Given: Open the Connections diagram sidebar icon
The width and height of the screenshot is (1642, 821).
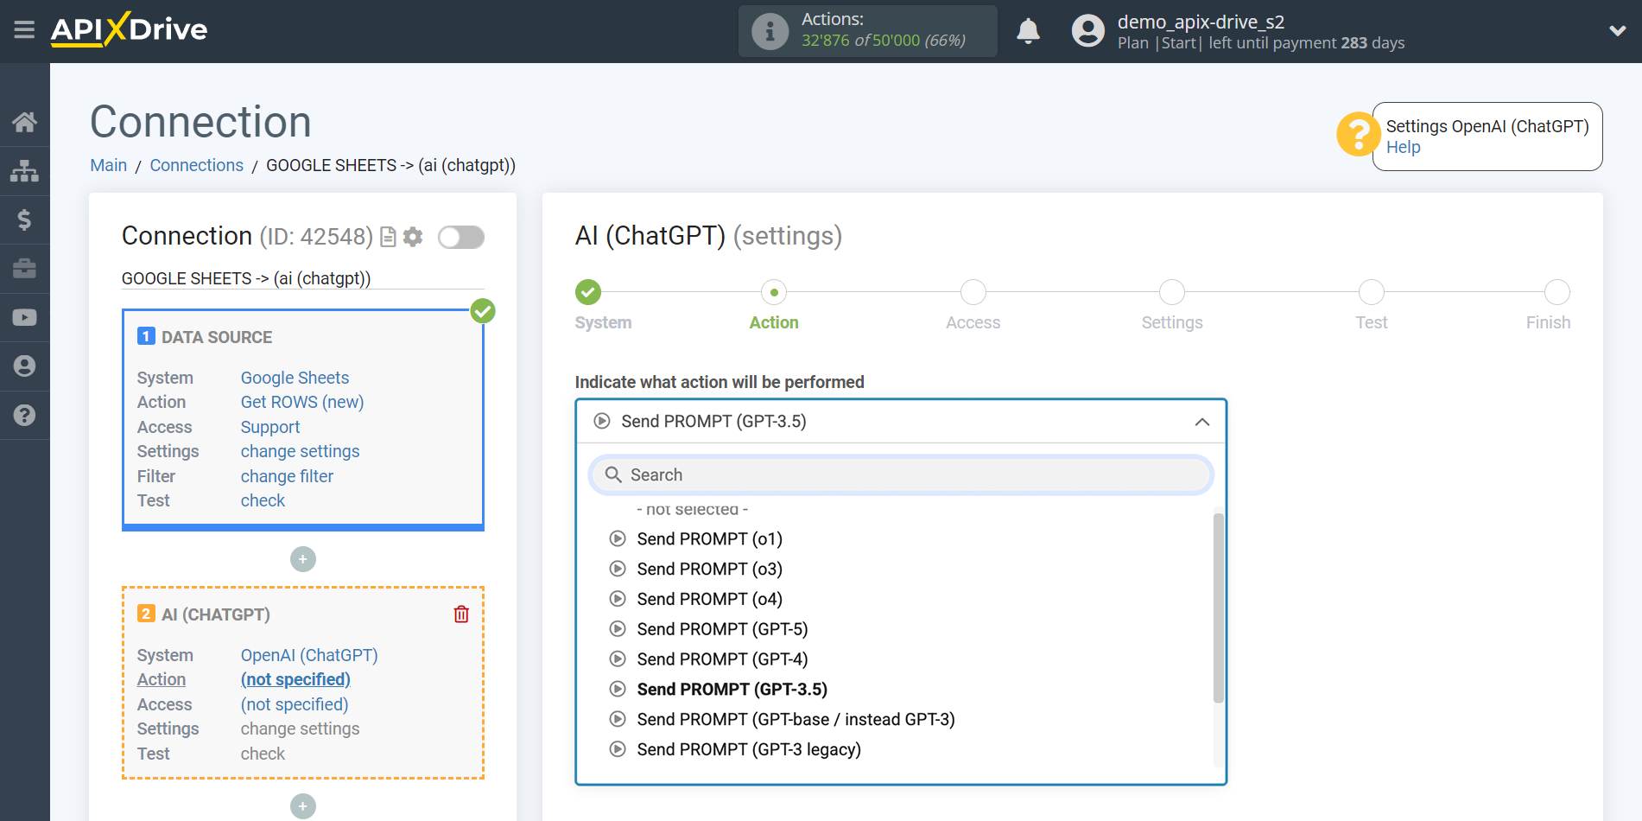Looking at the screenshot, I should tap(25, 170).
